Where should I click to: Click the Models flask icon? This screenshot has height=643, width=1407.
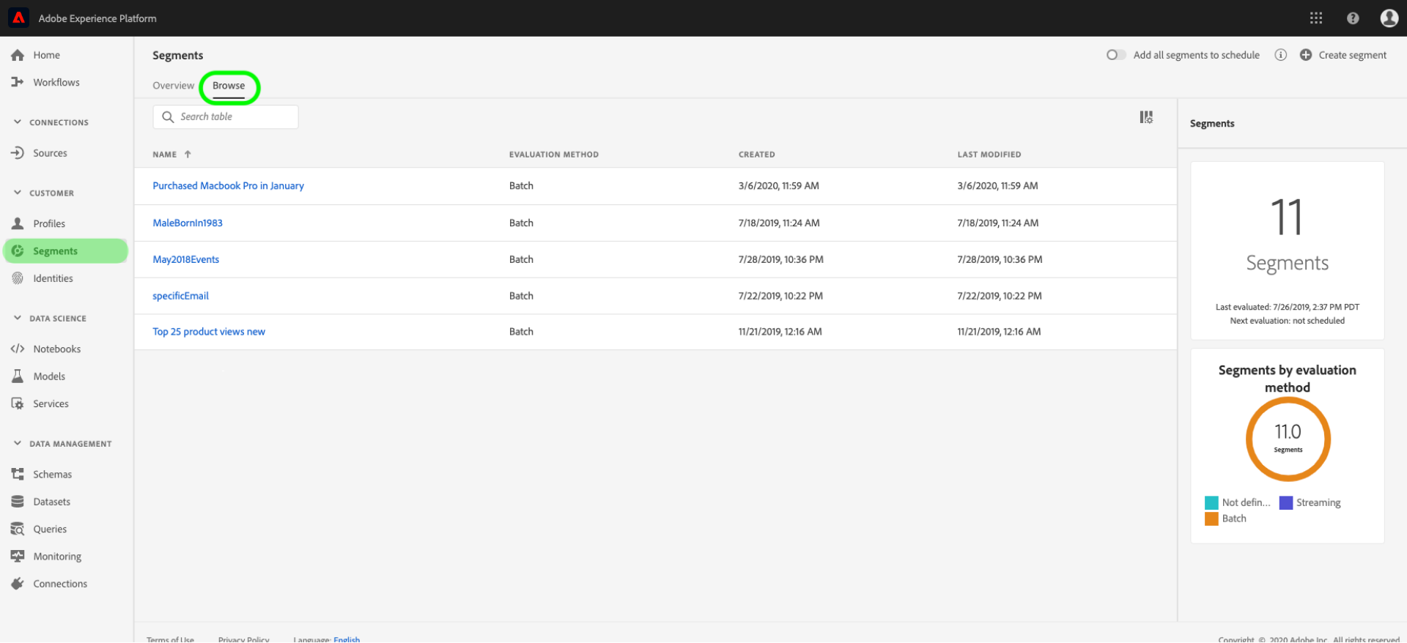(x=18, y=376)
